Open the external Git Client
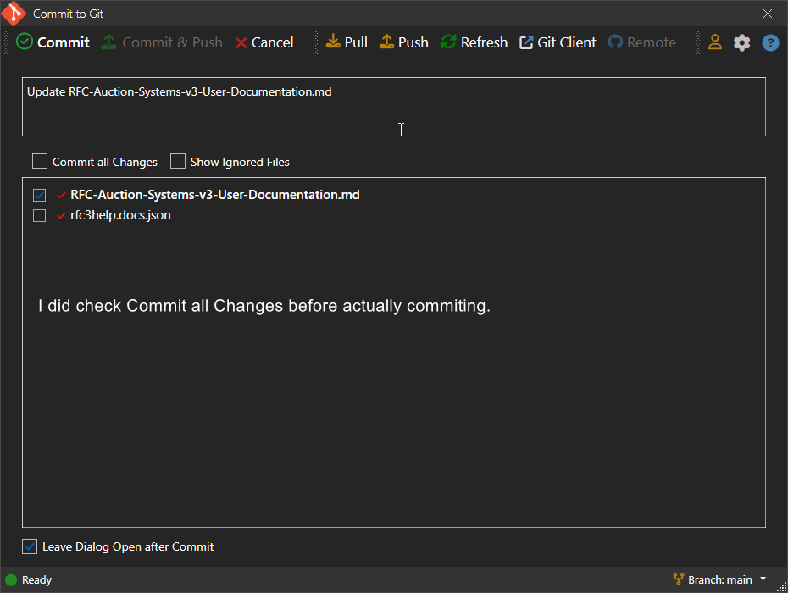 click(x=558, y=42)
